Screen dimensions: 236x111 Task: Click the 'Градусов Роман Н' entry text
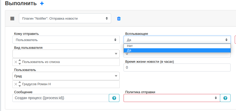(x=37, y=84)
